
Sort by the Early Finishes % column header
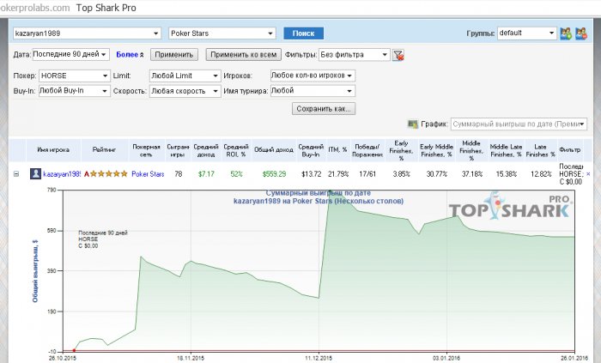401,150
